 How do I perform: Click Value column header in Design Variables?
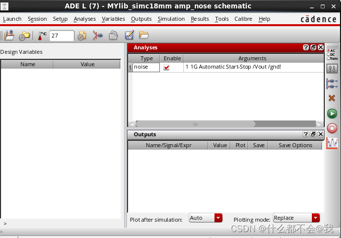click(x=87, y=64)
